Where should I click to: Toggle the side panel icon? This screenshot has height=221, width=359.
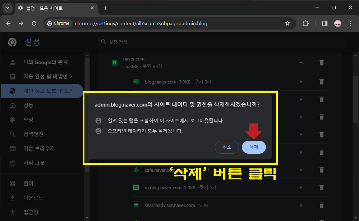coord(325,23)
